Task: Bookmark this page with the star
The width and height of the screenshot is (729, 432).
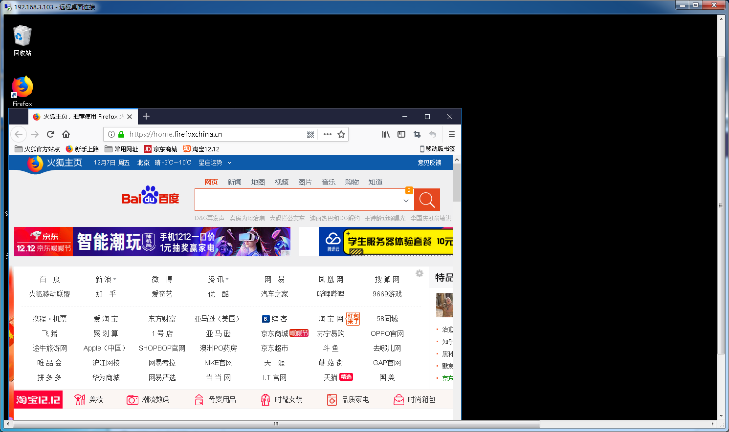Action: (x=341, y=134)
